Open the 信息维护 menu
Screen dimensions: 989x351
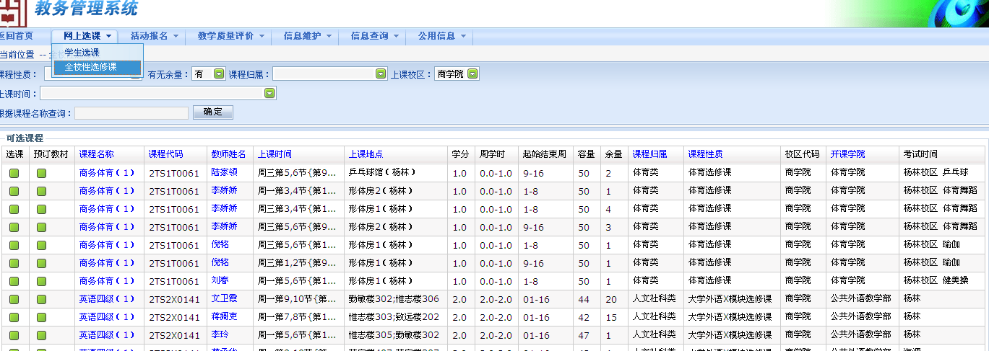(308, 36)
